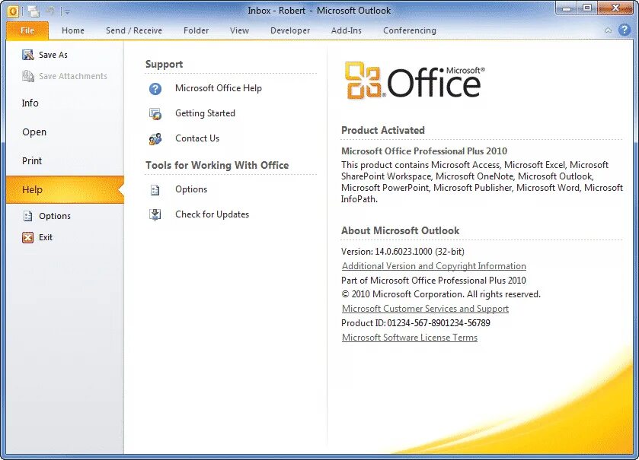Click the 'Support' section heading

click(164, 65)
